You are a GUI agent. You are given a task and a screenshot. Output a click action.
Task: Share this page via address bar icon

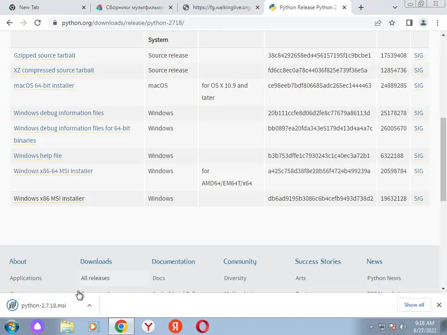[x=378, y=23]
